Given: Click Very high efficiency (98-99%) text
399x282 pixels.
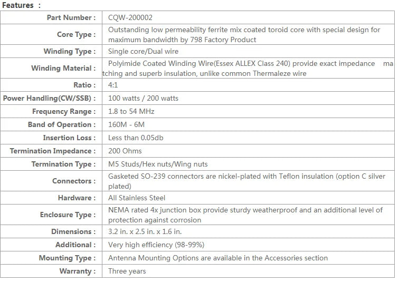Looking at the screenshot, I should point(156,245).
